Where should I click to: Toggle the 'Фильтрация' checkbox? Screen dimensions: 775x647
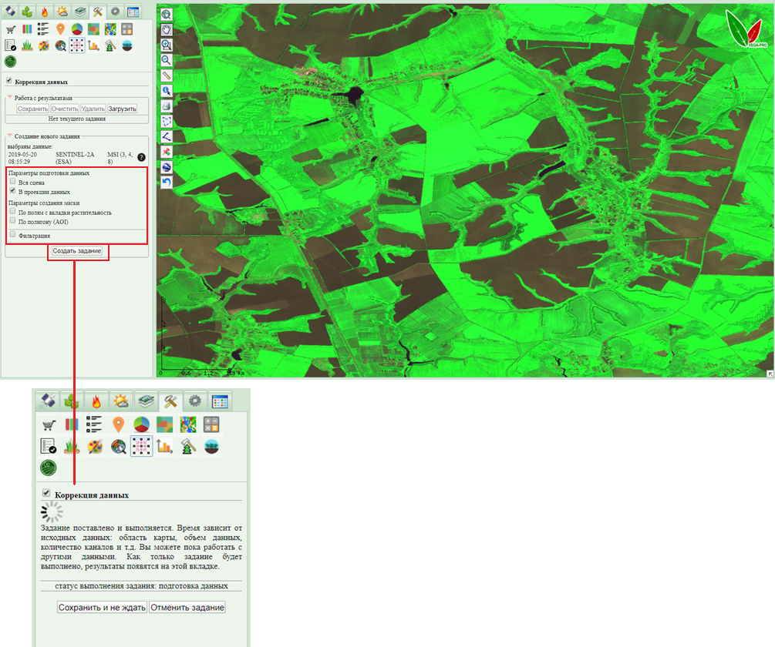pos(12,234)
